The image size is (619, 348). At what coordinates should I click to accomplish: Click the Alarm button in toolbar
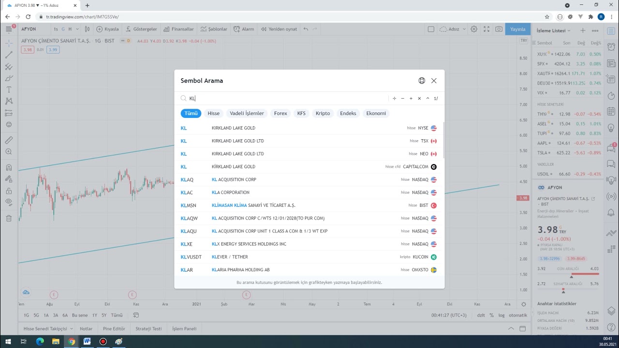(244, 29)
